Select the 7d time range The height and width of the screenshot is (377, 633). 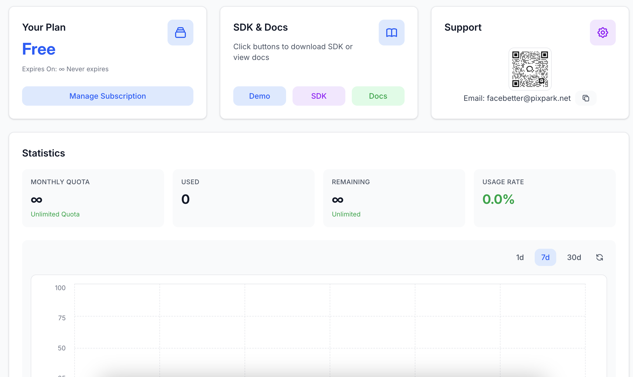[x=545, y=257]
